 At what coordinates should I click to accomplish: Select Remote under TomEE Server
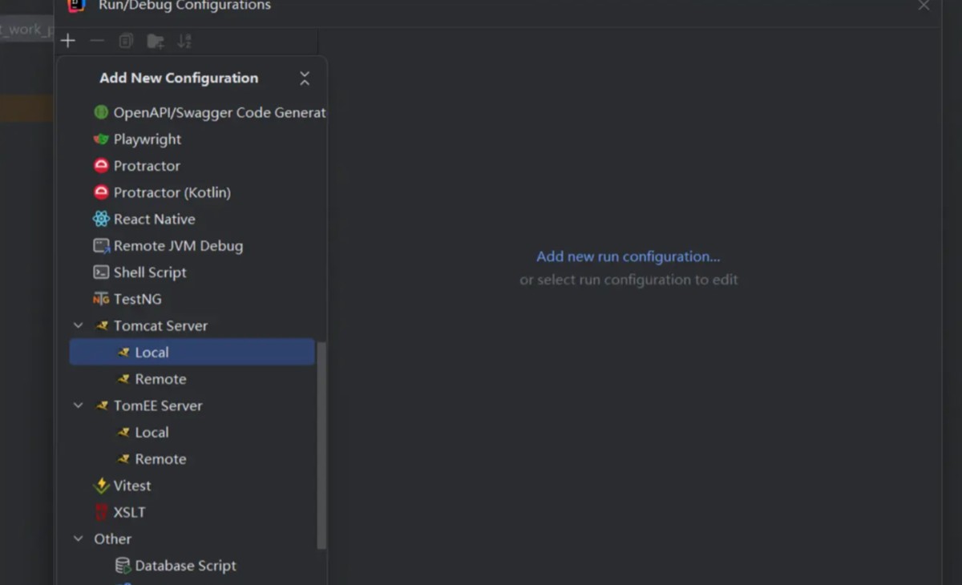click(160, 459)
